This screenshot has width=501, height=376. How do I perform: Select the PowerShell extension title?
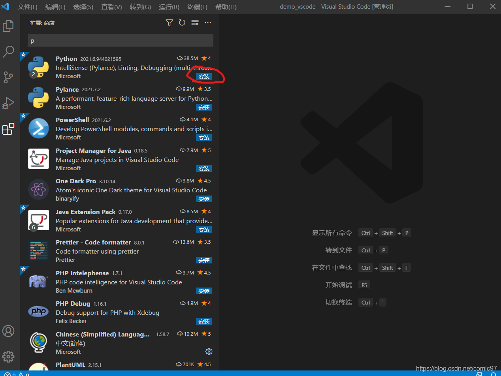point(72,120)
